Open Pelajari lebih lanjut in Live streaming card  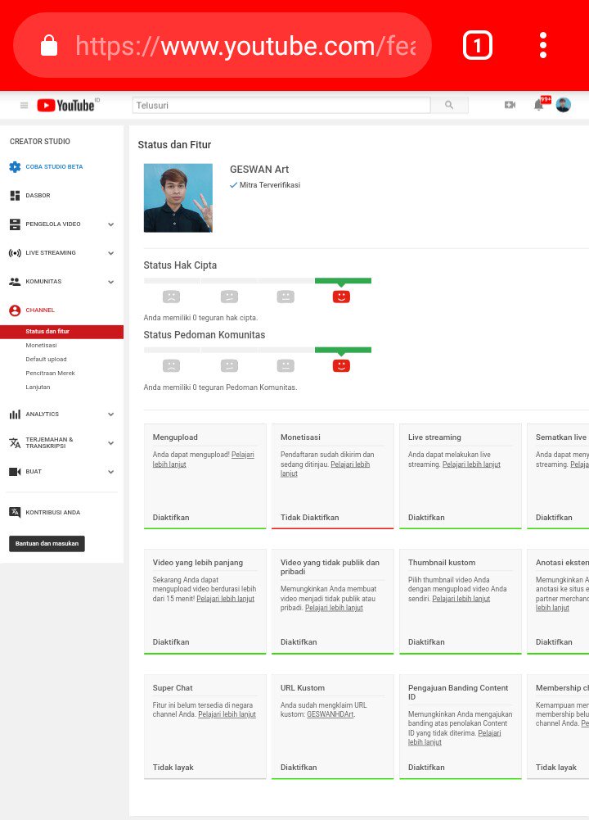[471, 464]
